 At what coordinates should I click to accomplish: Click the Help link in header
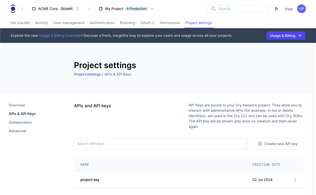(x=289, y=9)
